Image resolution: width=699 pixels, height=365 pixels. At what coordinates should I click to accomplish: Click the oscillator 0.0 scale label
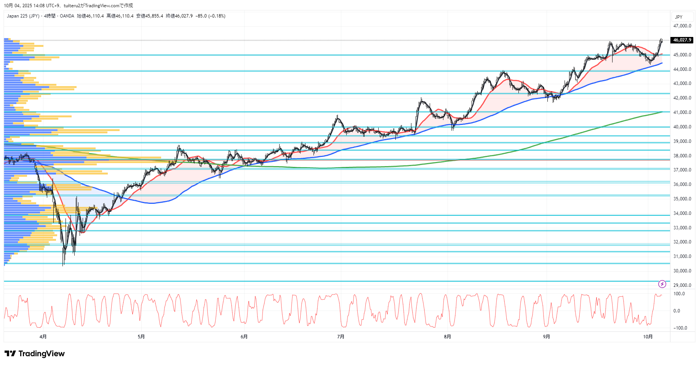[x=677, y=311]
